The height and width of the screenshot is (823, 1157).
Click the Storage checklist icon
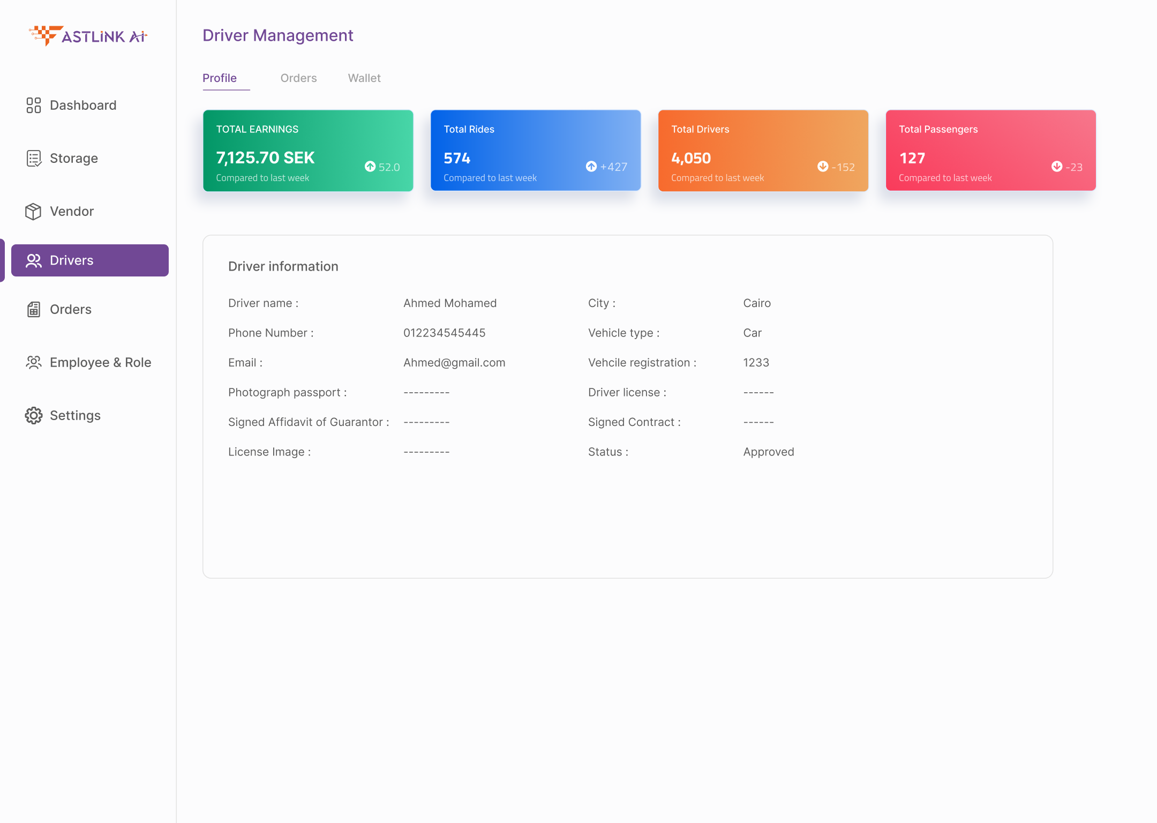pos(33,158)
